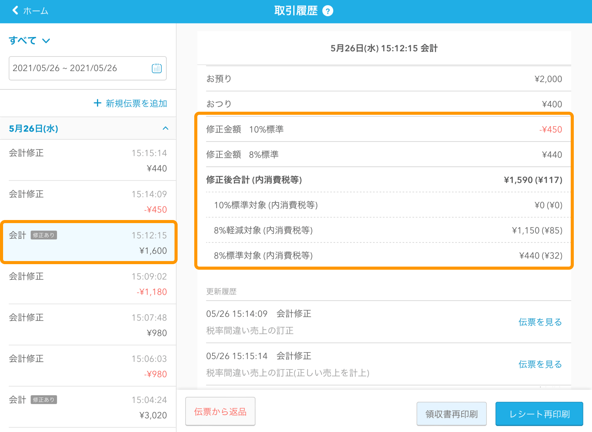Select the 15:04:24 会計 ¥3,020 entry
Screen dimensions: 592x432
click(x=88, y=407)
